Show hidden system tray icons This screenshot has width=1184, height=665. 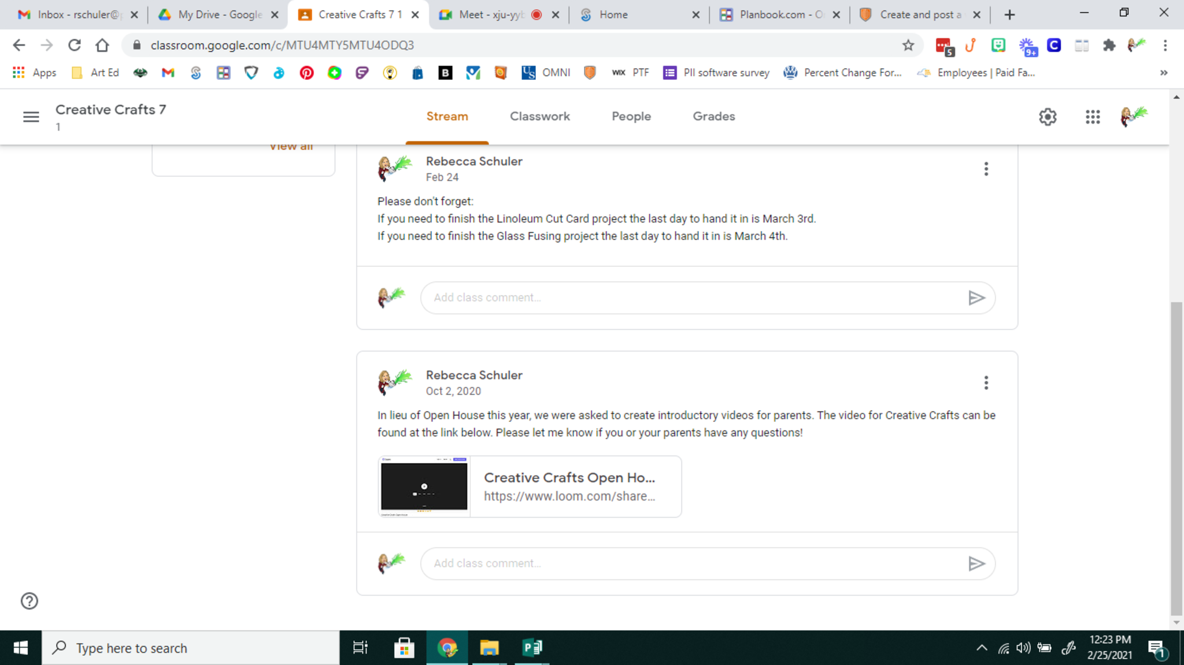coord(981,648)
